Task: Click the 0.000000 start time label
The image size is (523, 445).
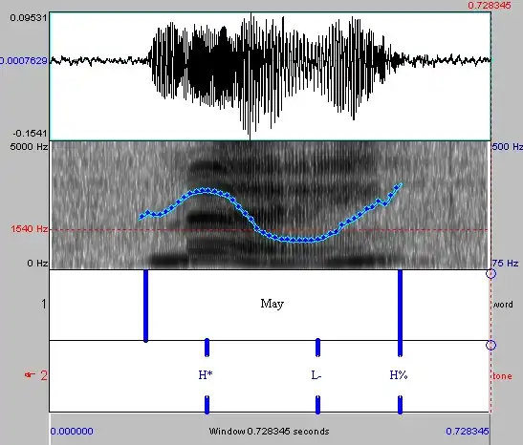Action: pyautogui.click(x=72, y=432)
